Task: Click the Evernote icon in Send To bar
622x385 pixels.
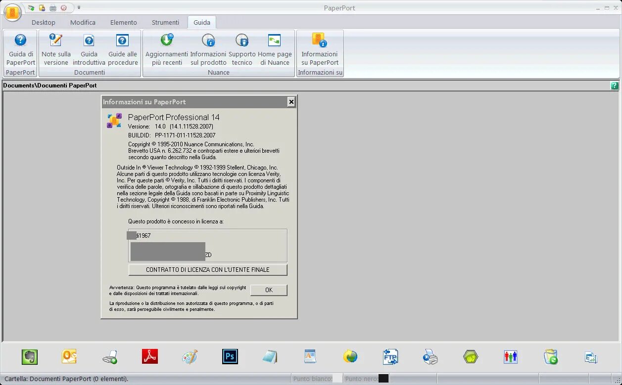Action: coord(30,357)
